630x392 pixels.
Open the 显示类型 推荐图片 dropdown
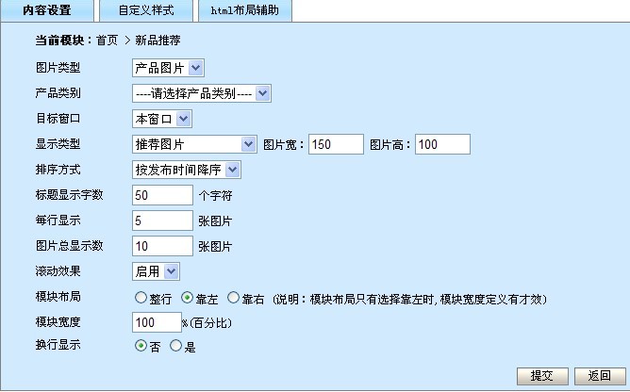point(194,144)
